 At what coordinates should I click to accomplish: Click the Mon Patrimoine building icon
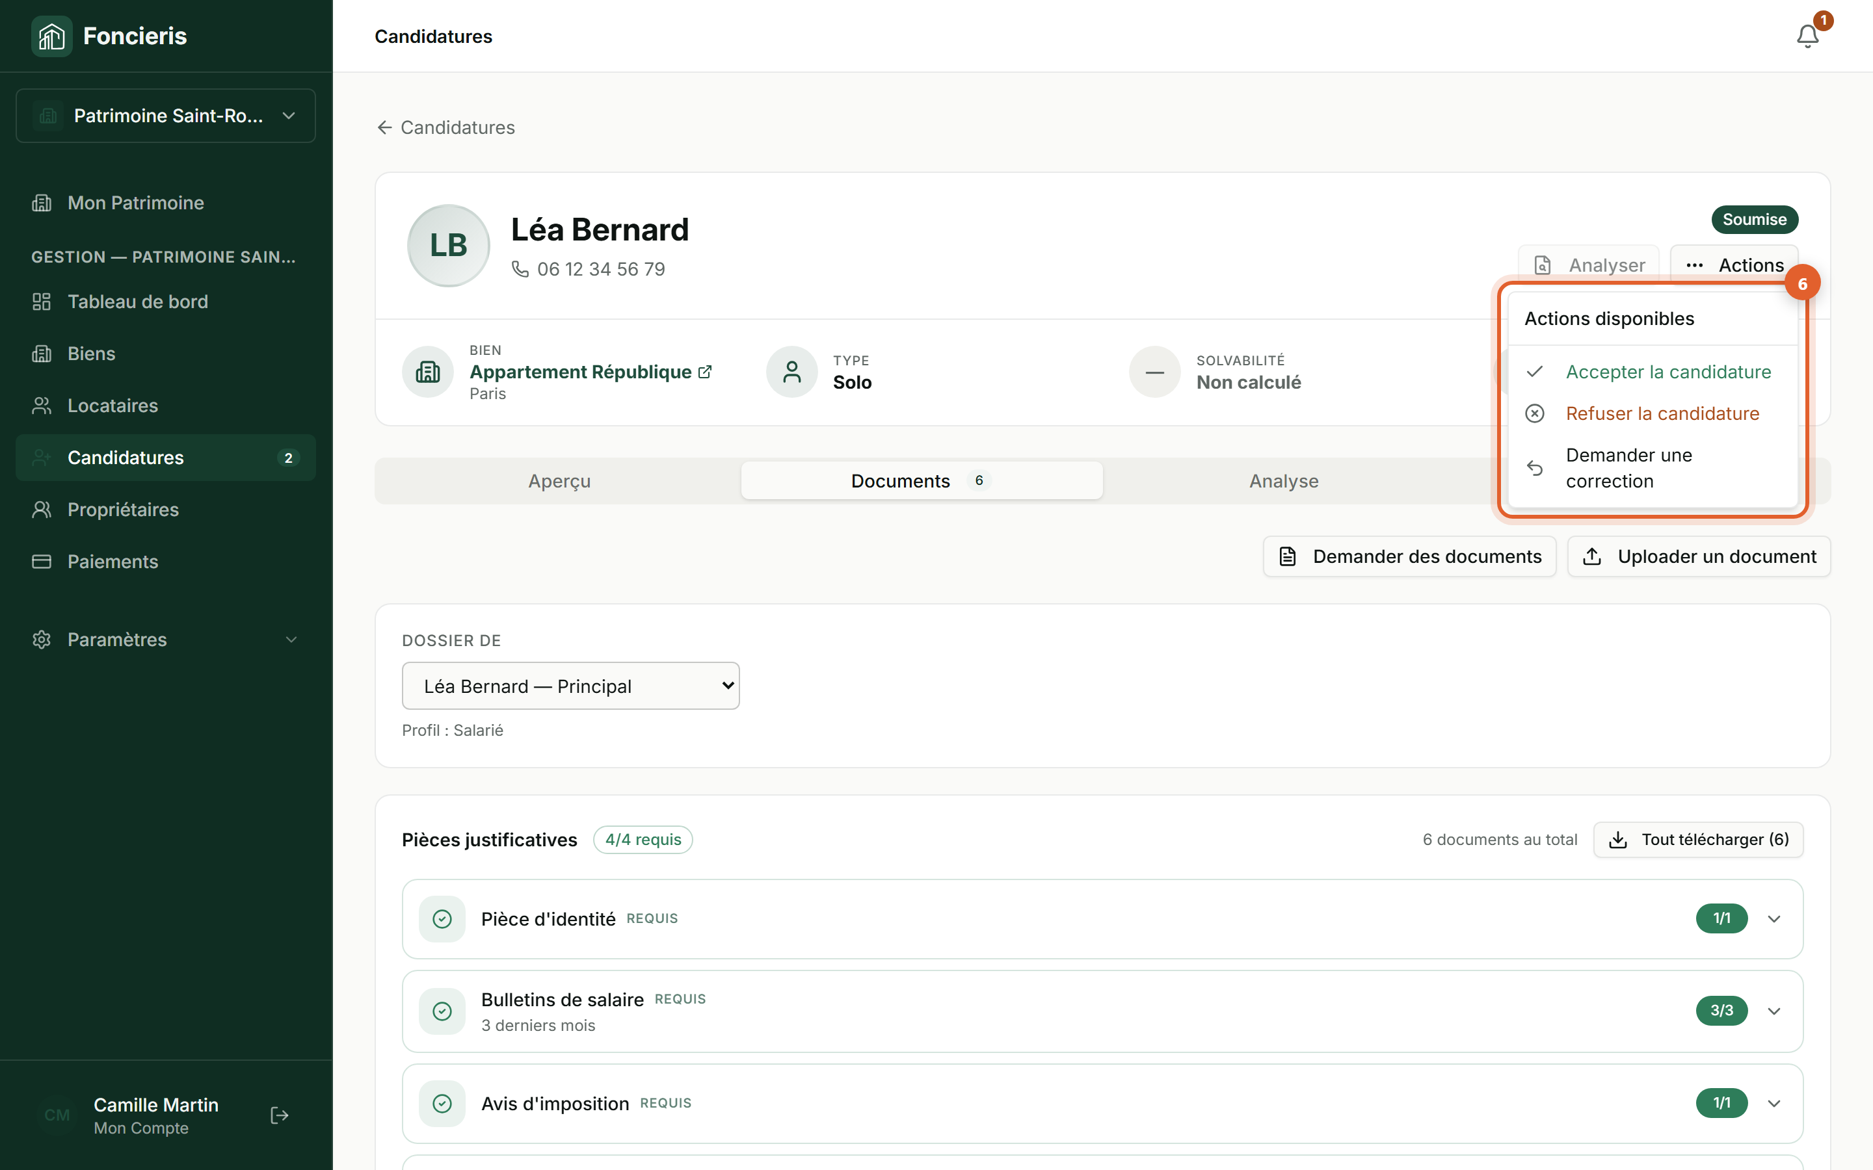(42, 203)
